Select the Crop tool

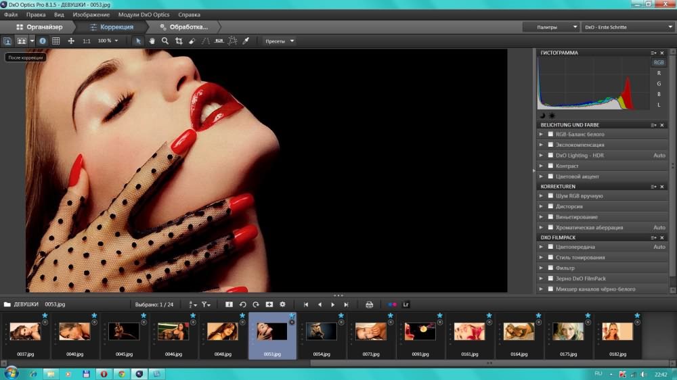point(179,41)
